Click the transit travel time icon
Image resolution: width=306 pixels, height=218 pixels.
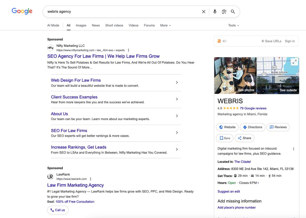tap(235, 176)
